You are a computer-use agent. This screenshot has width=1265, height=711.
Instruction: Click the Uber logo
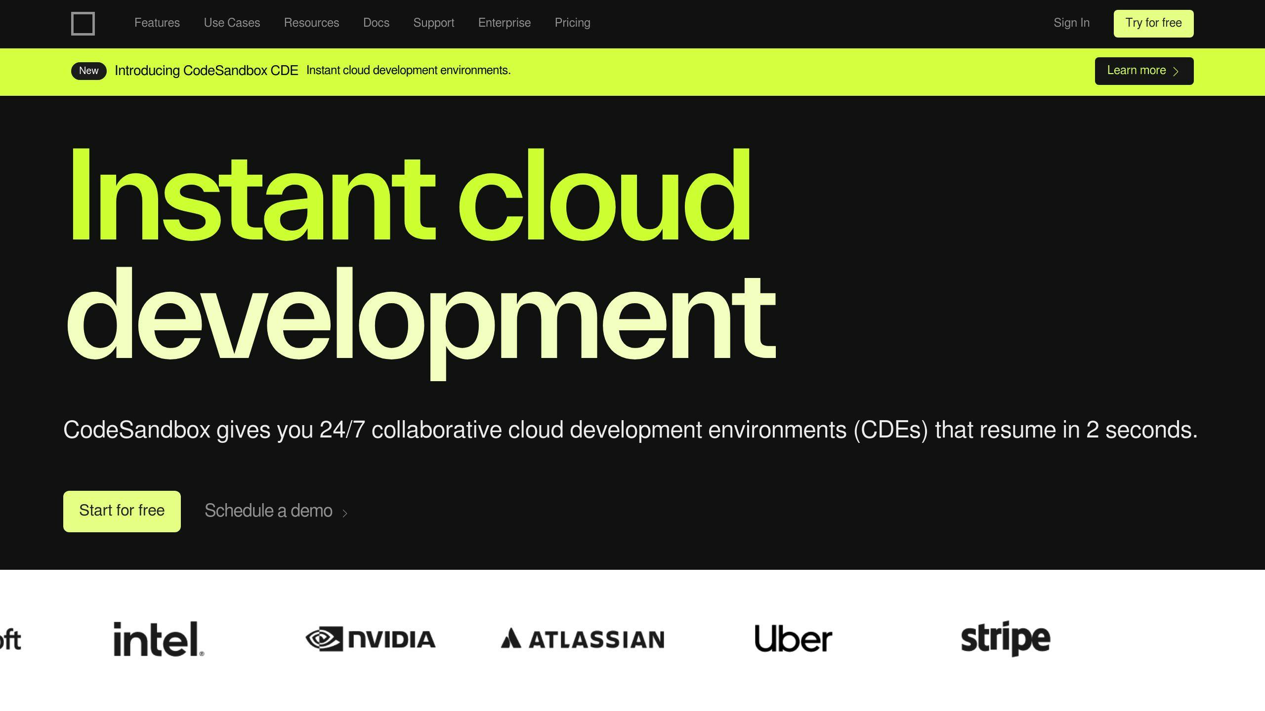coord(793,639)
